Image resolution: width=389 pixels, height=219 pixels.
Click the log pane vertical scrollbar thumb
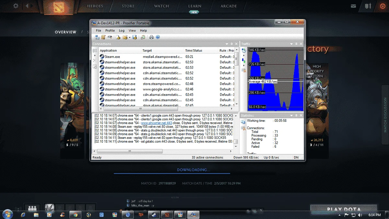[x=236, y=141]
